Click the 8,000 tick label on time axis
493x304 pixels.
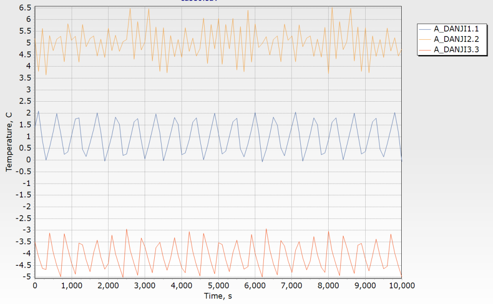coord(328,286)
